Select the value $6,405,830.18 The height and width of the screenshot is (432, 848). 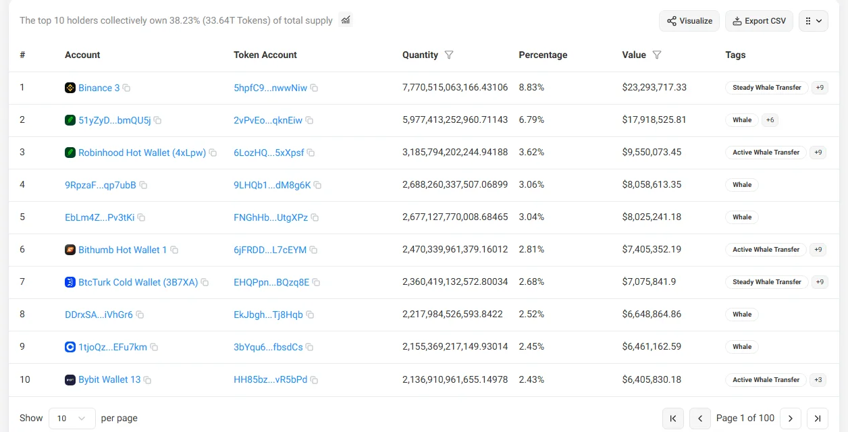pyautogui.click(x=652, y=379)
